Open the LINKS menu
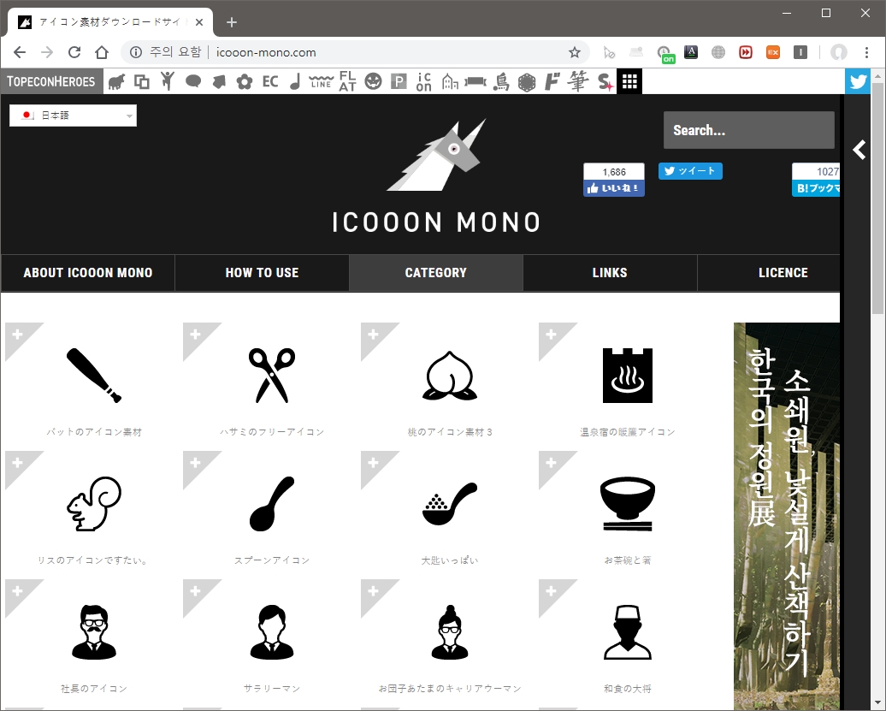 click(610, 273)
